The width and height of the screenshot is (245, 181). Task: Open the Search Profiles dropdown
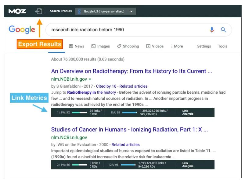(105, 11)
